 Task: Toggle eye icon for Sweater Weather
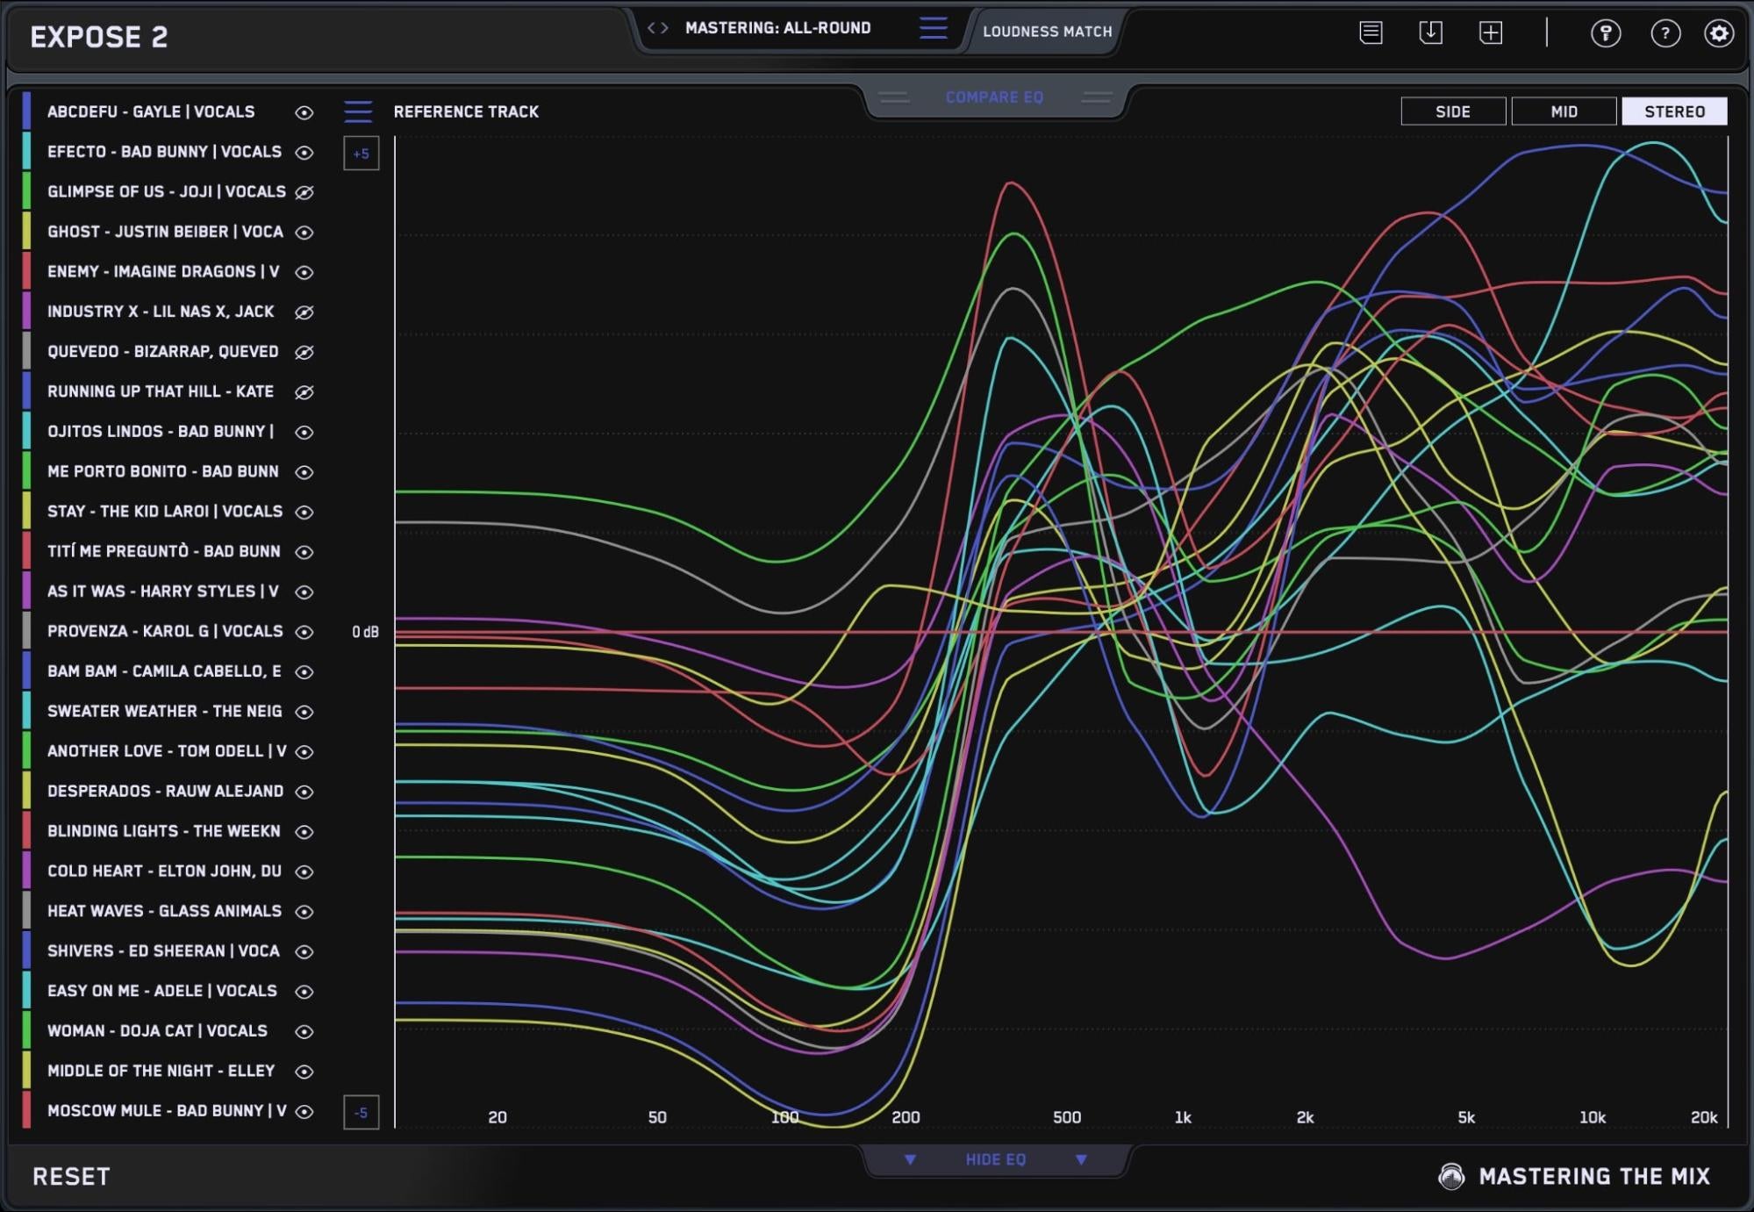(304, 711)
